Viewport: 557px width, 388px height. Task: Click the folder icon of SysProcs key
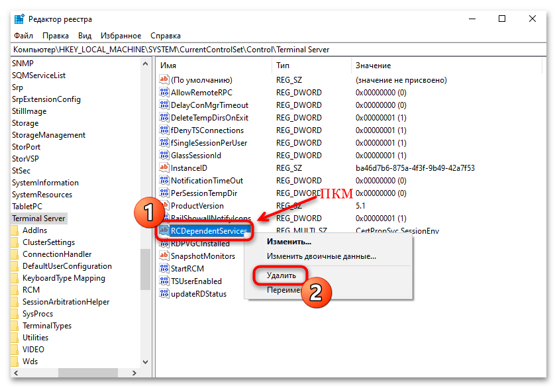coord(15,314)
